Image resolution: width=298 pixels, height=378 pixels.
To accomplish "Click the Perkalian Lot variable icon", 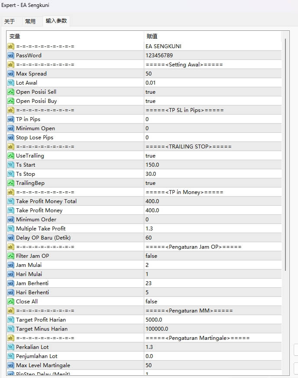I will point(11,347).
